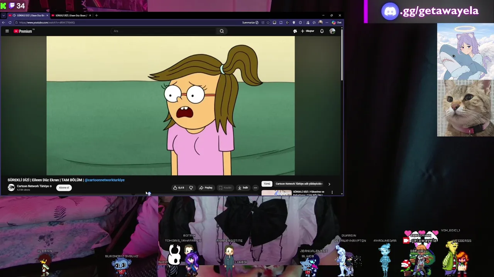Click the Abone ol subscribe button

(x=64, y=188)
